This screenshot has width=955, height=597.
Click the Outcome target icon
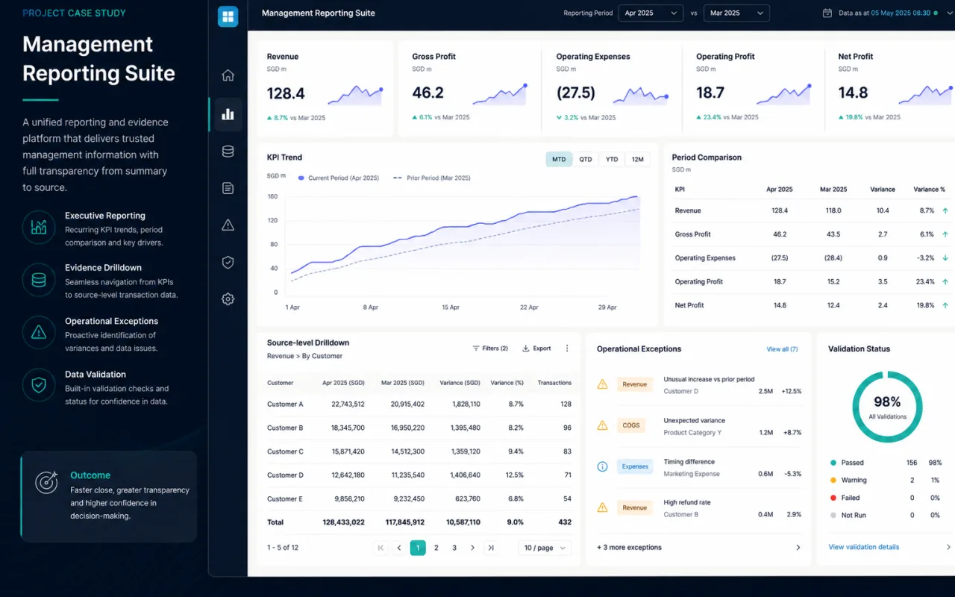click(x=46, y=483)
